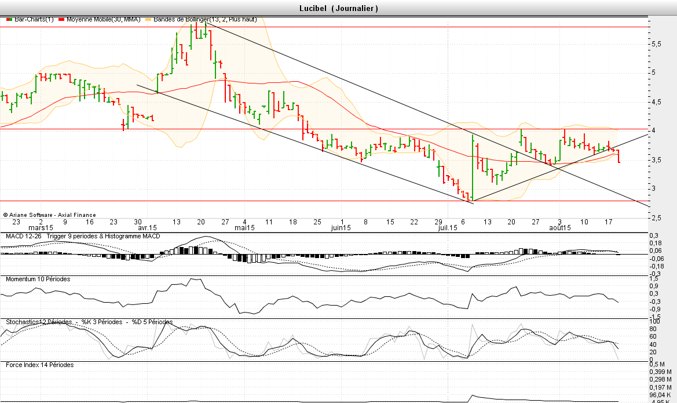Select the Momentum 10 Périodes panel title

pos(38,279)
